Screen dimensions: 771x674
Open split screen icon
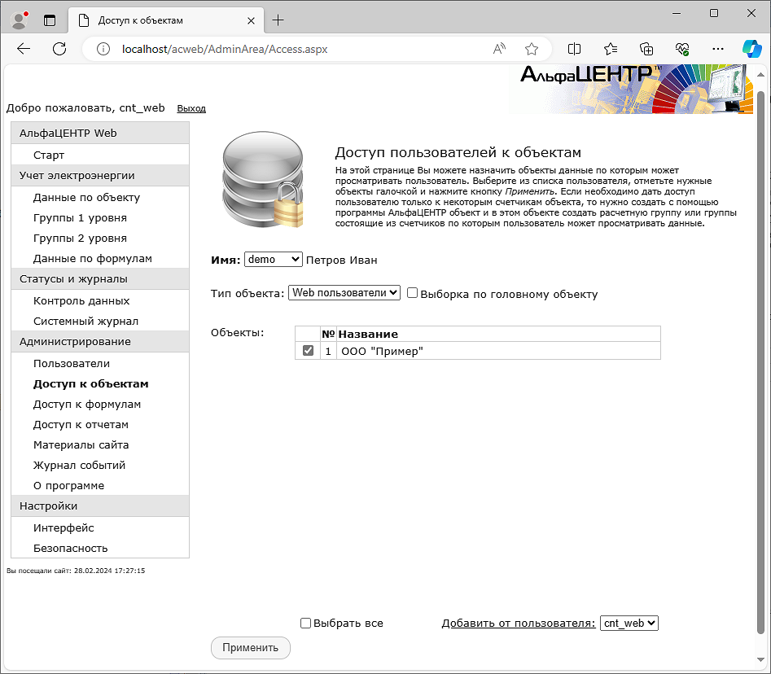click(574, 49)
